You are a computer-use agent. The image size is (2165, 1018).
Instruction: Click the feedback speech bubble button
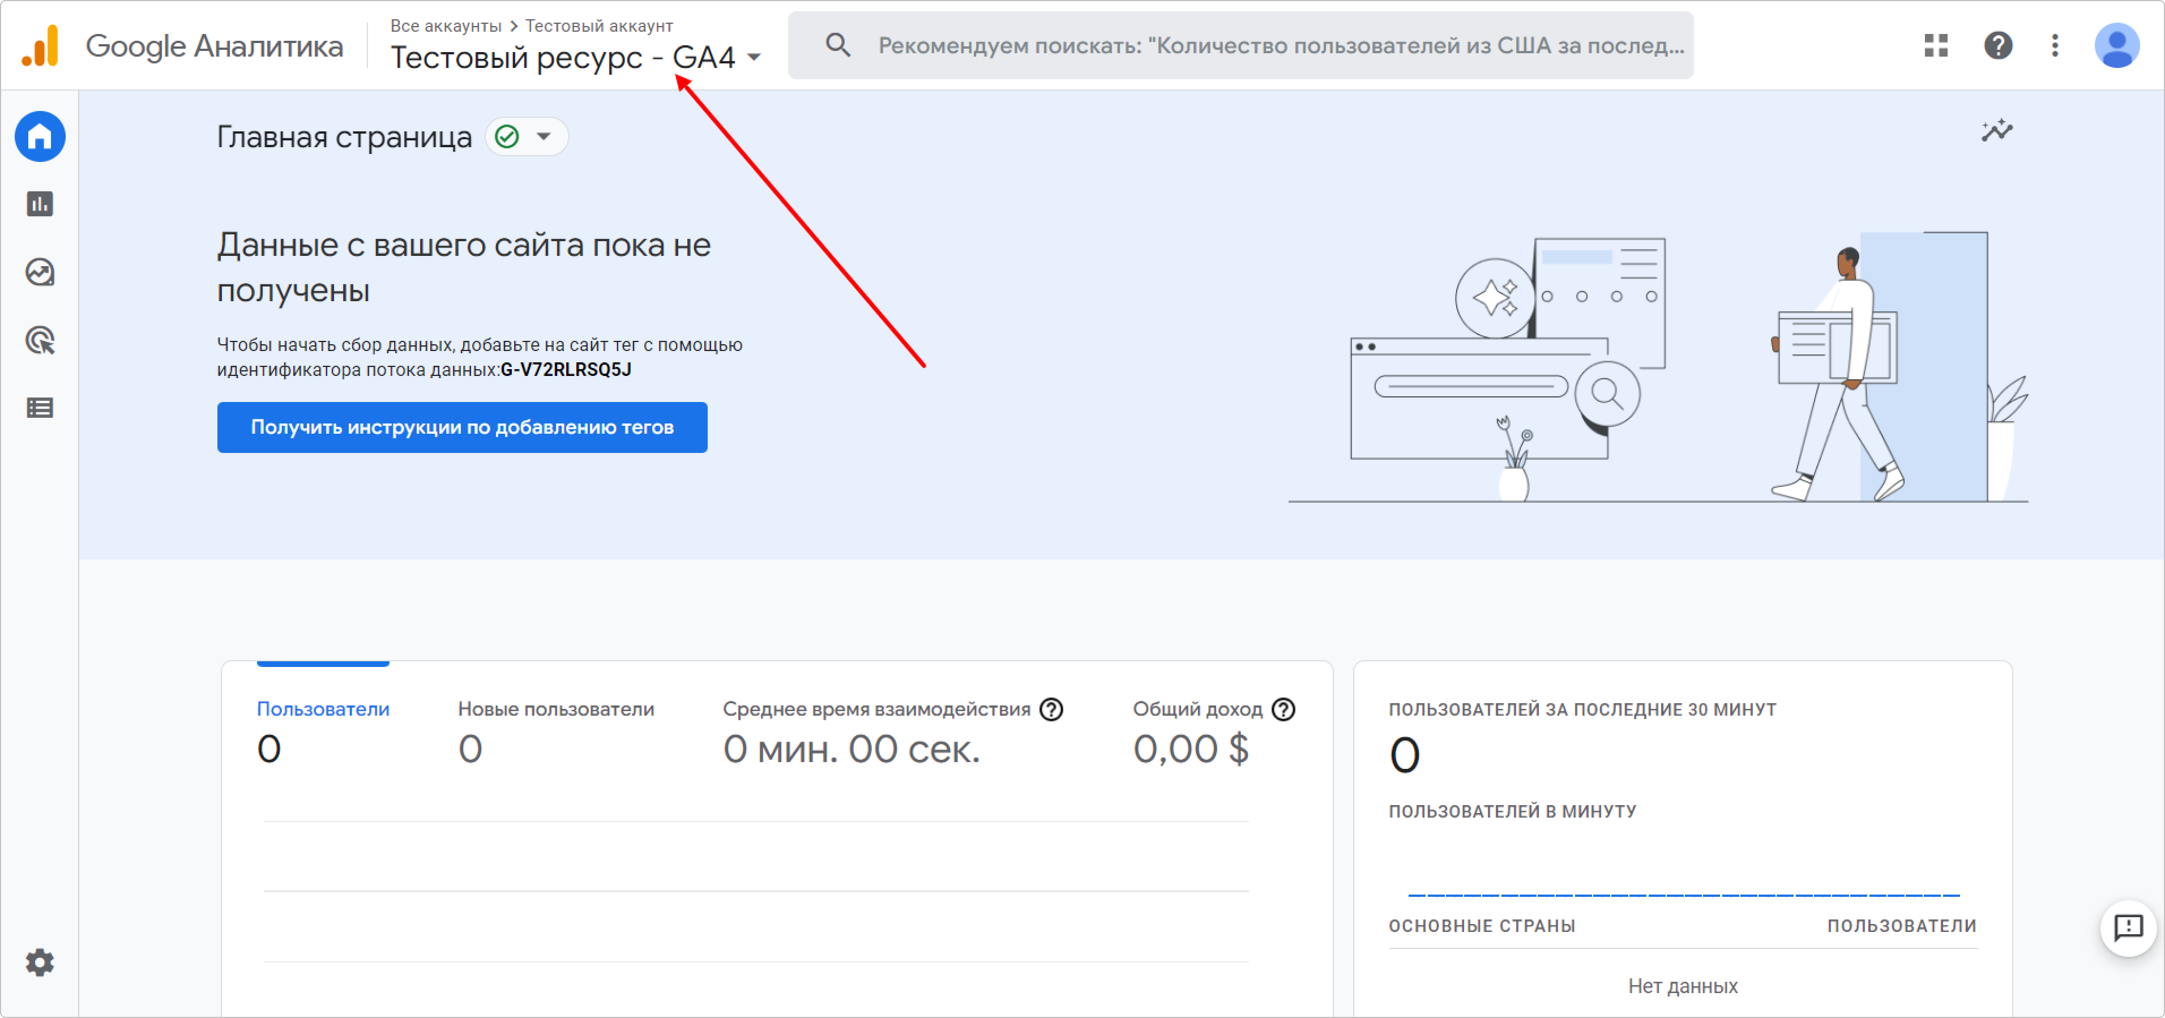(x=2128, y=928)
